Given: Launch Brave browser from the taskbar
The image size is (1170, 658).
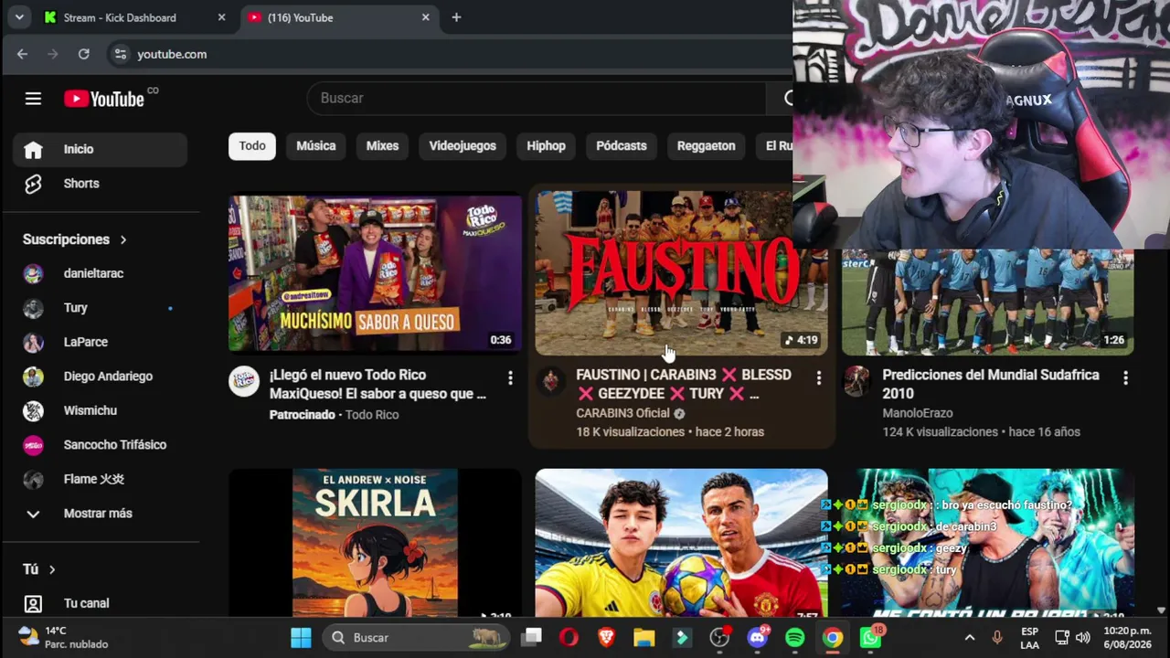Looking at the screenshot, I should (606, 637).
